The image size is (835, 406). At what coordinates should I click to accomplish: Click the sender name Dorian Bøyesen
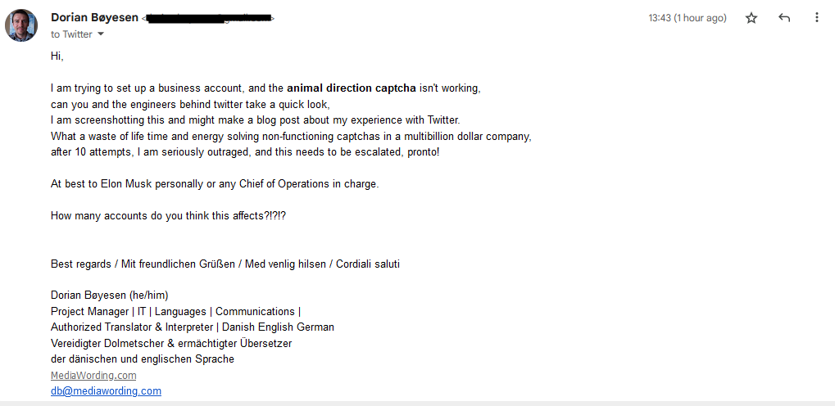pyautogui.click(x=95, y=17)
